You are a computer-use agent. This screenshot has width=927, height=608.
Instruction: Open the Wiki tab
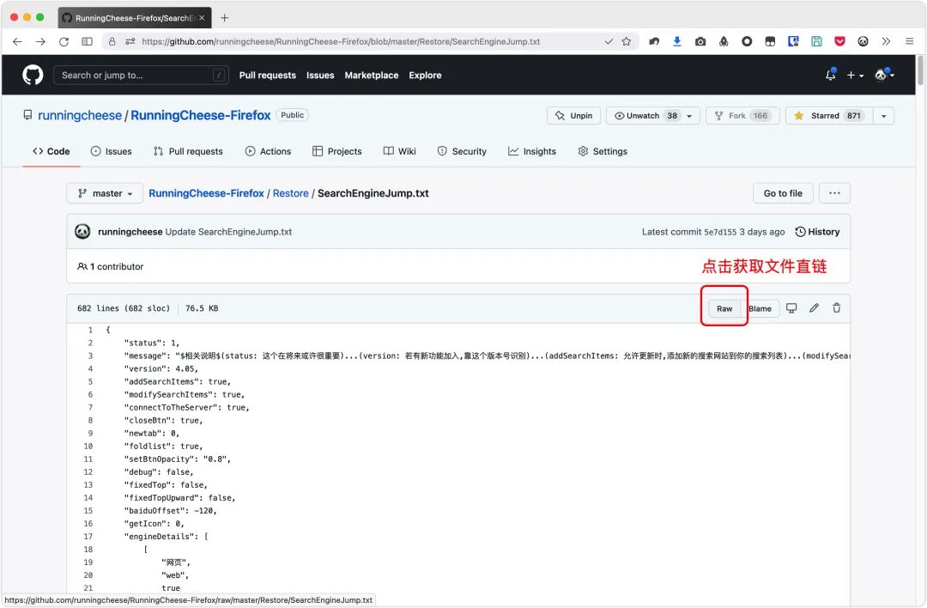pyautogui.click(x=400, y=151)
